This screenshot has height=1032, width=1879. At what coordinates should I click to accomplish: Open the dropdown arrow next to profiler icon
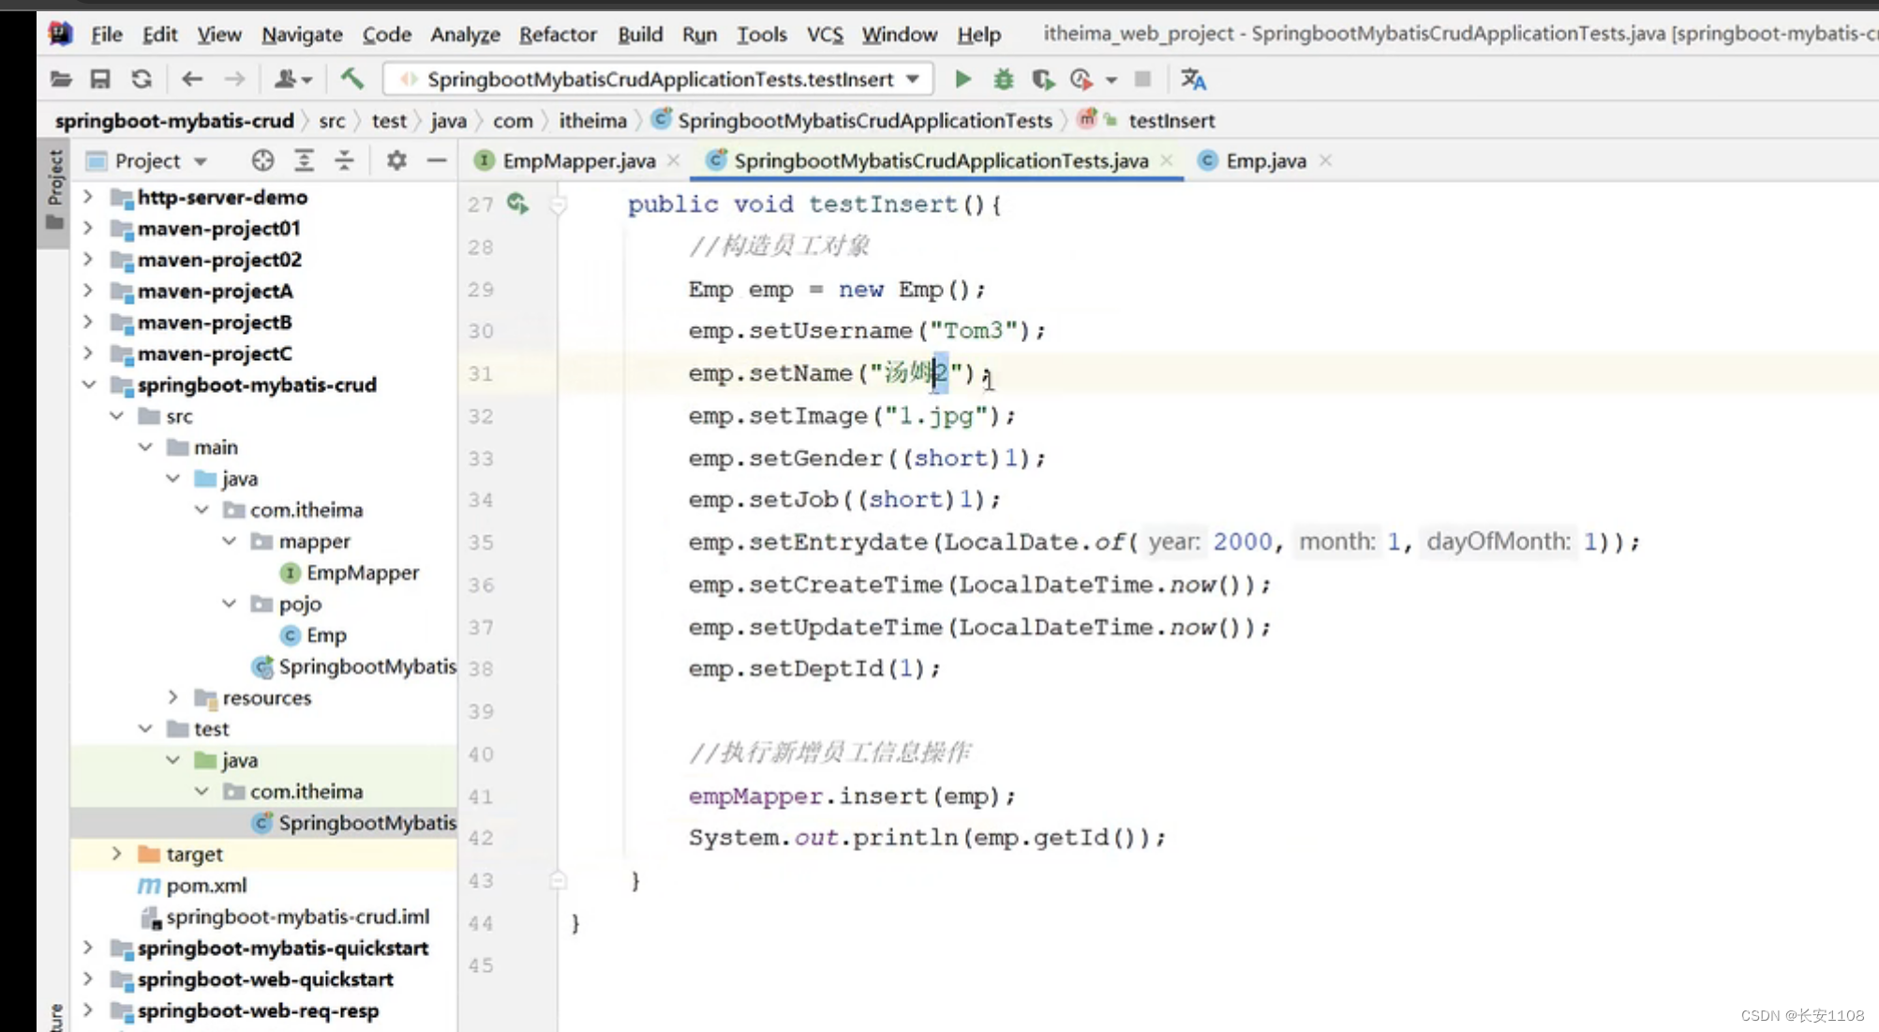coord(1111,80)
